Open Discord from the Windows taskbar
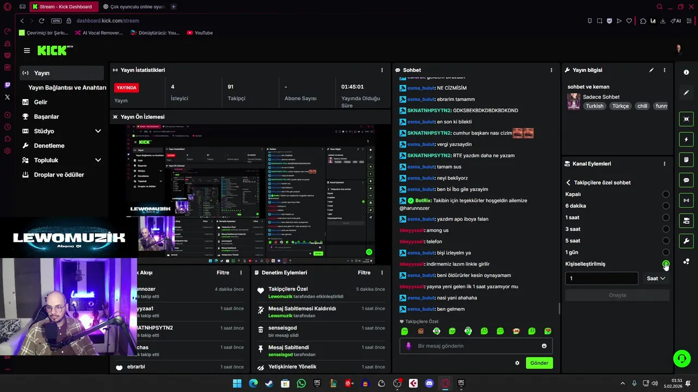The height and width of the screenshot is (392, 698). pos(429,383)
